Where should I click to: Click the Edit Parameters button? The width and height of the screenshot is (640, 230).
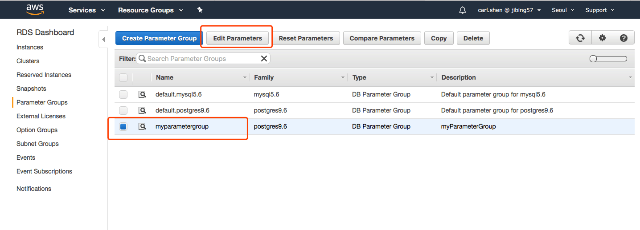coord(238,38)
